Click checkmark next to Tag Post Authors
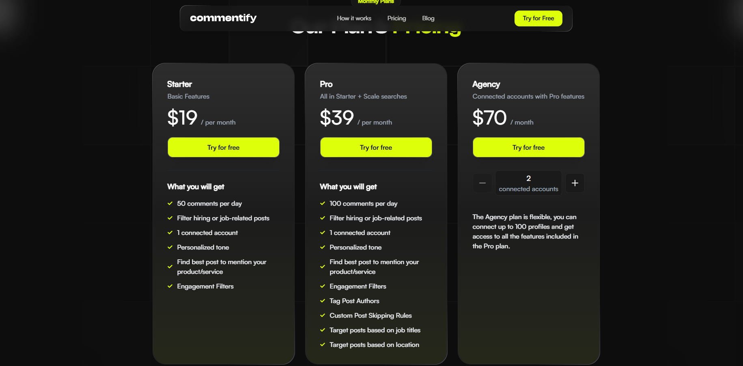Image resolution: width=743 pixels, height=366 pixels. coord(323,301)
